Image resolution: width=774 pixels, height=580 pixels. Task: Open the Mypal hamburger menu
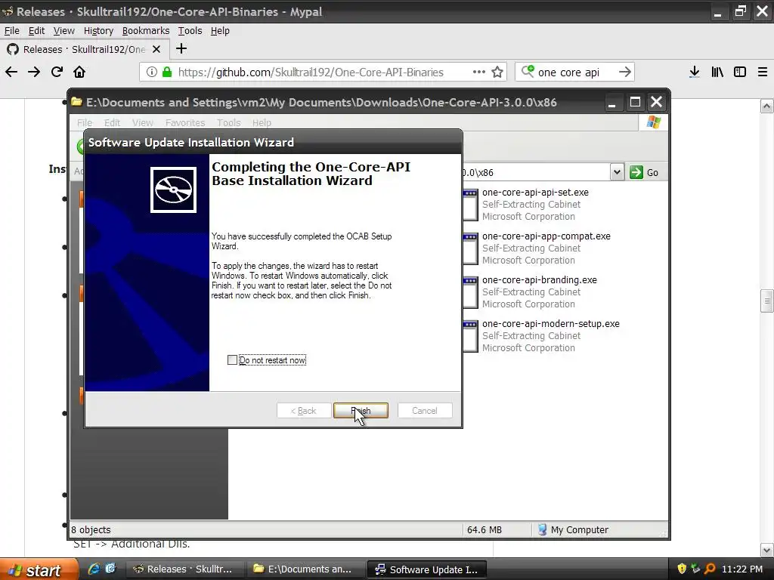(763, 72)
